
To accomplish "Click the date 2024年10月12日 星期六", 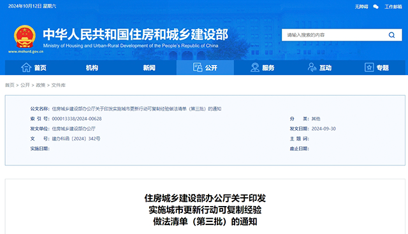I will (32, 6).
